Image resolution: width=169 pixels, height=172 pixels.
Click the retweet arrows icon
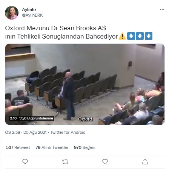click(65, 161)
